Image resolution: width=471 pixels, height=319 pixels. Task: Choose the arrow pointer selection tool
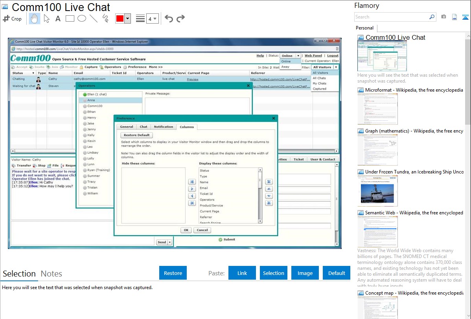click(x=46, y=18)
